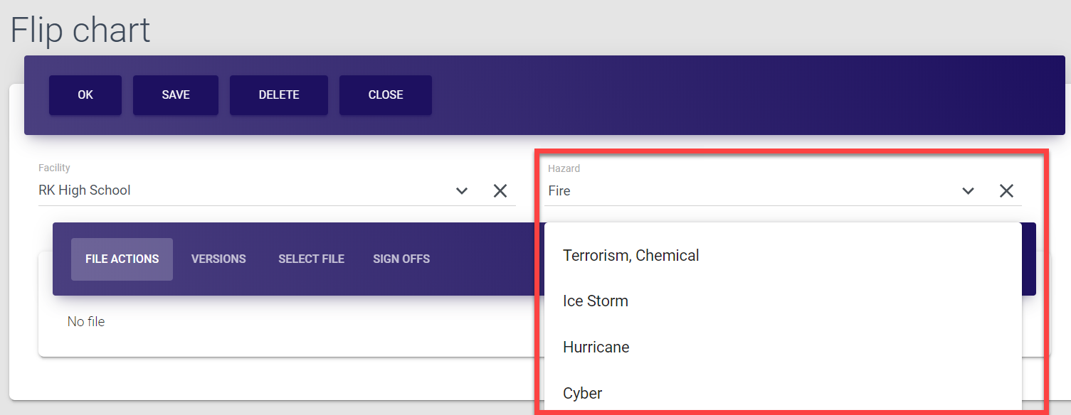
Task: Pick Hurricane from the hazard list
Action: click(x=596, y=347)
